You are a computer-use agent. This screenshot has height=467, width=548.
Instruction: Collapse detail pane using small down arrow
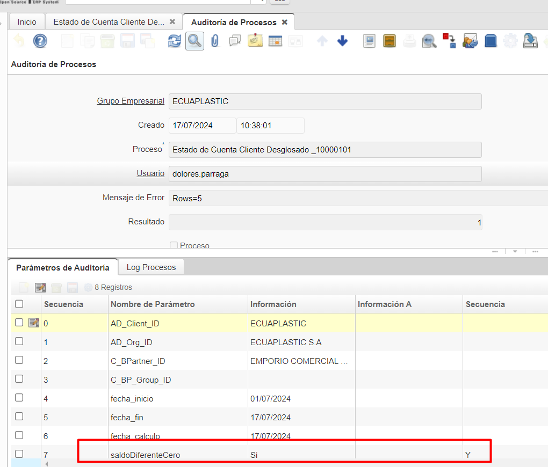coord(515,251)
